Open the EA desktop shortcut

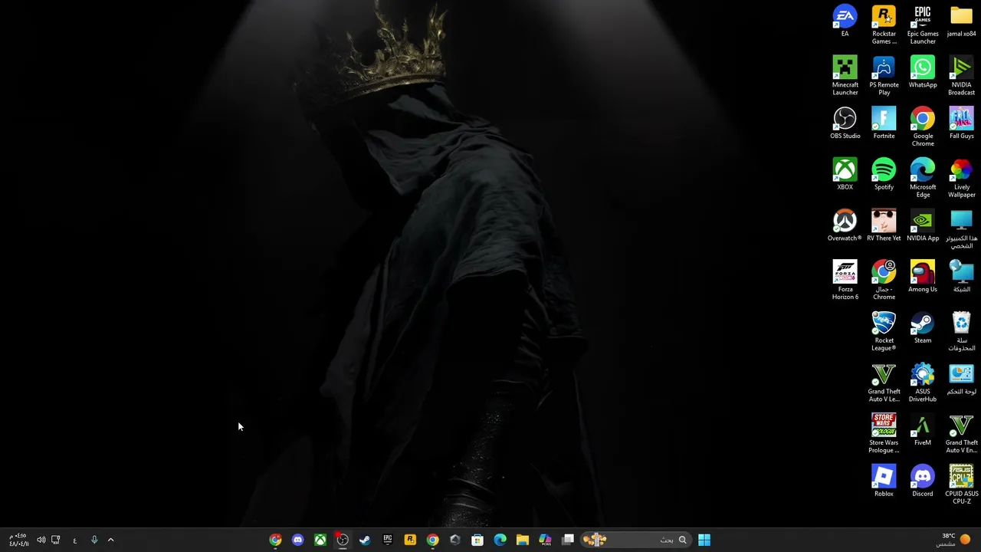coord(845,21)
